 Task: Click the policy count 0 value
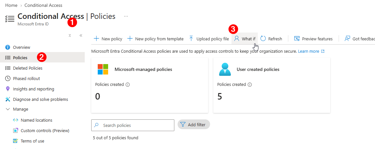98,96
